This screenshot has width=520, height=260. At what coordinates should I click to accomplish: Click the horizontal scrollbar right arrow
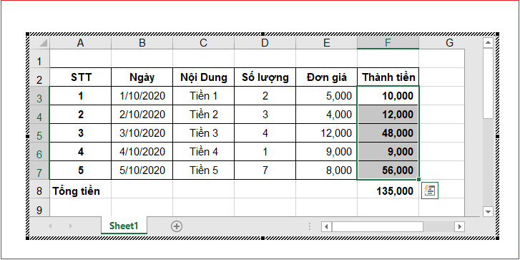[459, 227]
